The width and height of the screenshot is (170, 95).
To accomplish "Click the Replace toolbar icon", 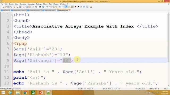I will click(x=43, y=7).
